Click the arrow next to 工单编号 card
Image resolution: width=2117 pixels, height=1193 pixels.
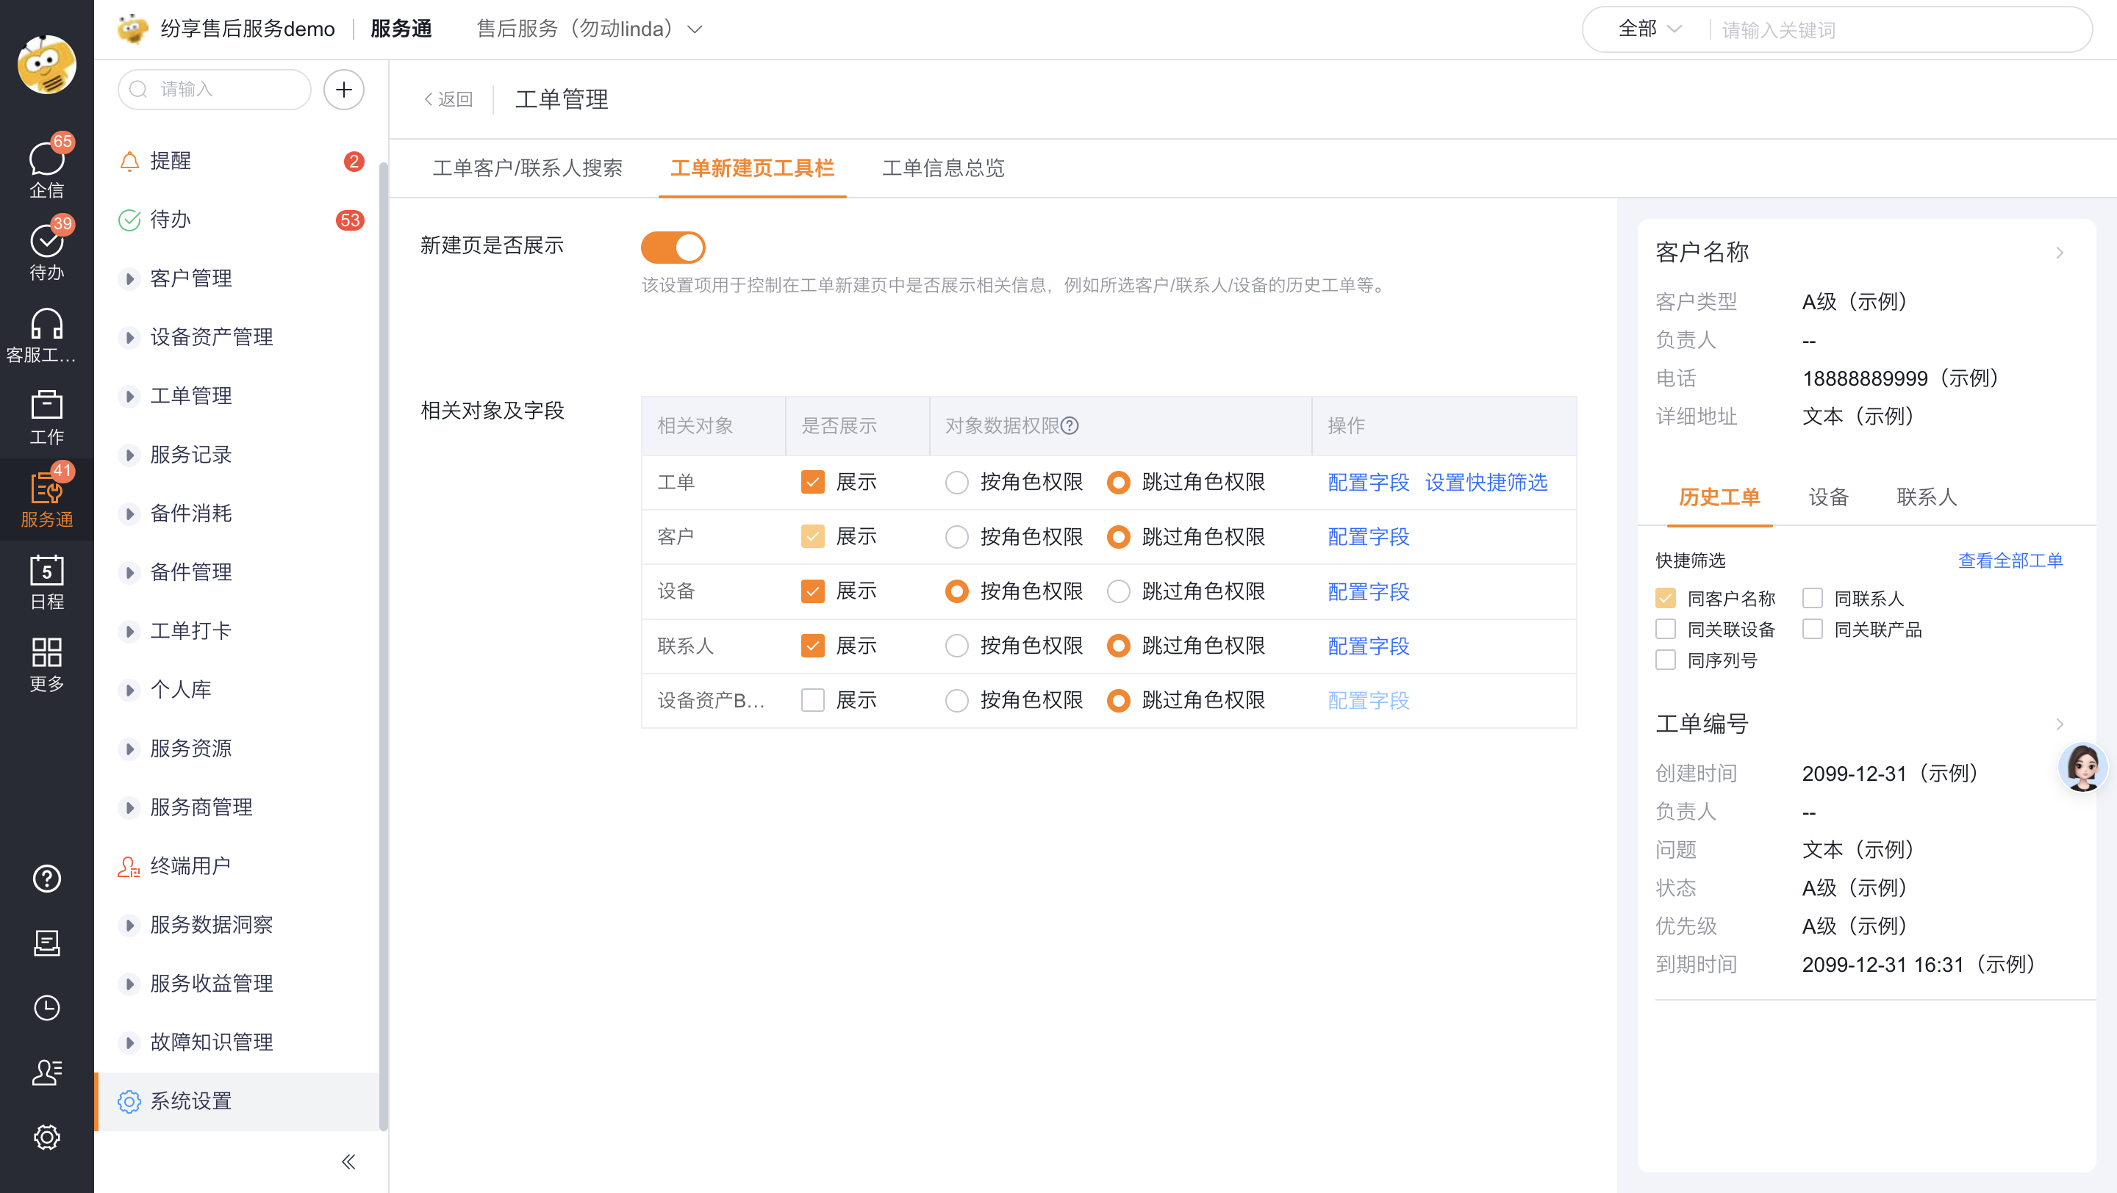tap(2060, 724)
